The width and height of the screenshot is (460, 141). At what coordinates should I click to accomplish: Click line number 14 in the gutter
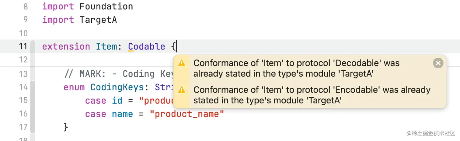23,87
